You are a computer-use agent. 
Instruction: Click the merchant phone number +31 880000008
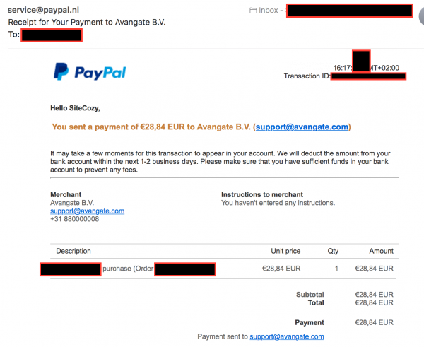click(x=75, y=219)
